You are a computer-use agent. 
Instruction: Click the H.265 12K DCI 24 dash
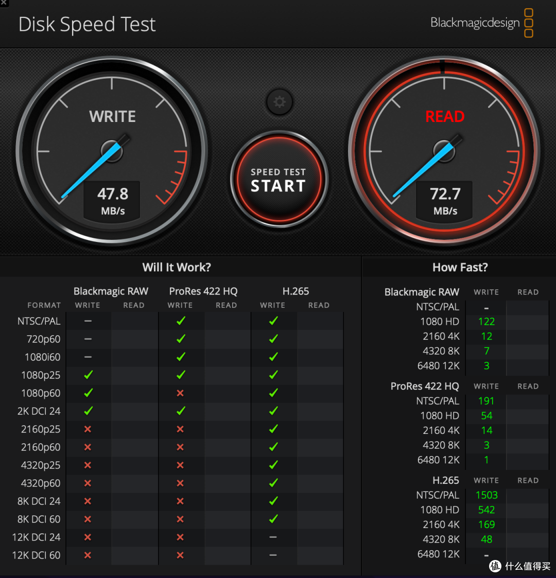pos(273,537)
